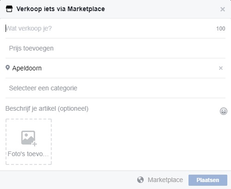Viewport: 231px width, 189px height.
Task: Click "Verkoop iets via Marketplace" heading
Action: point(61,9)
